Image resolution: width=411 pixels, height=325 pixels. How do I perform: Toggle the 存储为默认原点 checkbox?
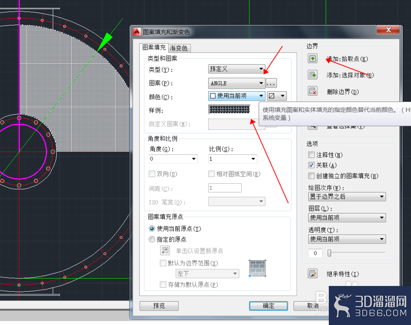point(163,284)
